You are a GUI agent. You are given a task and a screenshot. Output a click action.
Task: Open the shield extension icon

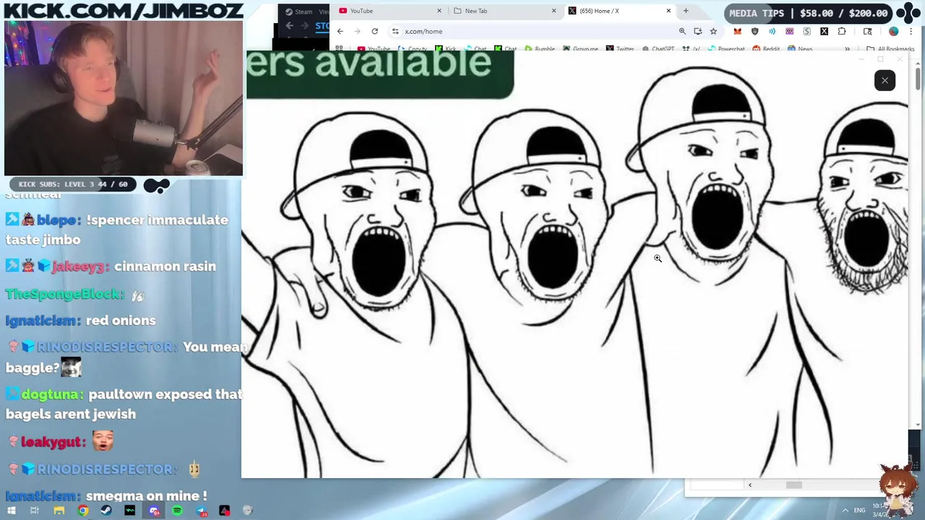755,31
